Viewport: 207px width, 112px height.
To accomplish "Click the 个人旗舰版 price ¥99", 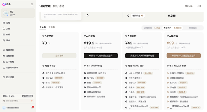I will (x=170, y=43).
